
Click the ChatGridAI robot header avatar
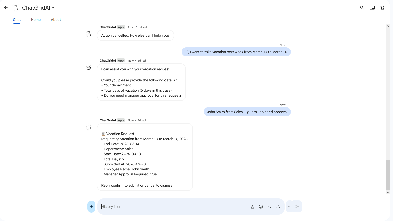(x=16, y=8)
